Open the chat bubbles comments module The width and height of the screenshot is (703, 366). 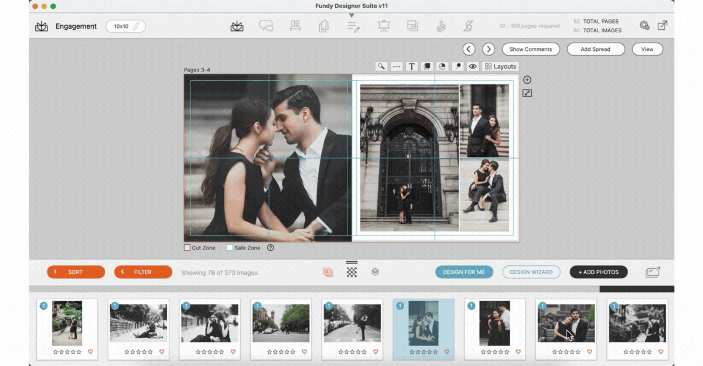coord(266,26)
